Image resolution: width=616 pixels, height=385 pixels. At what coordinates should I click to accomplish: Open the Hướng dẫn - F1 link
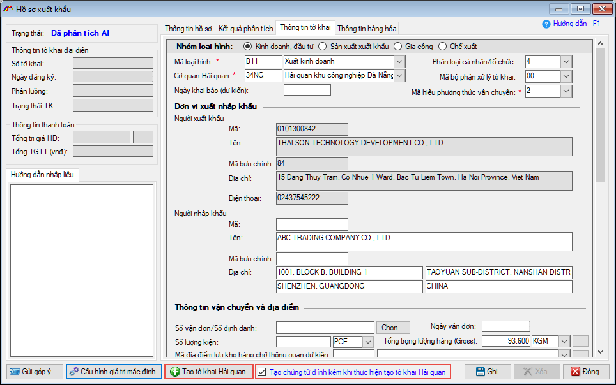(x=576, y=24)
